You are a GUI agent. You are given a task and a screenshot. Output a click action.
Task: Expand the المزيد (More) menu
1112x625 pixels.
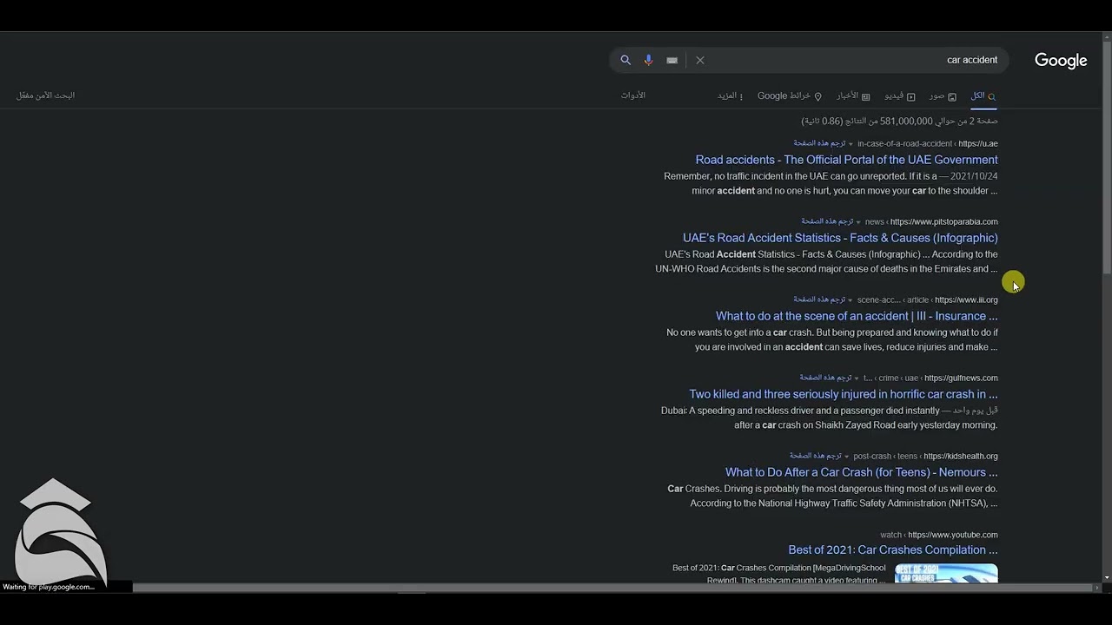point(730,95)
